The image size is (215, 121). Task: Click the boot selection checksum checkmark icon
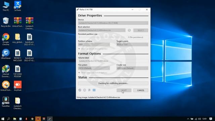click(129, 30)
